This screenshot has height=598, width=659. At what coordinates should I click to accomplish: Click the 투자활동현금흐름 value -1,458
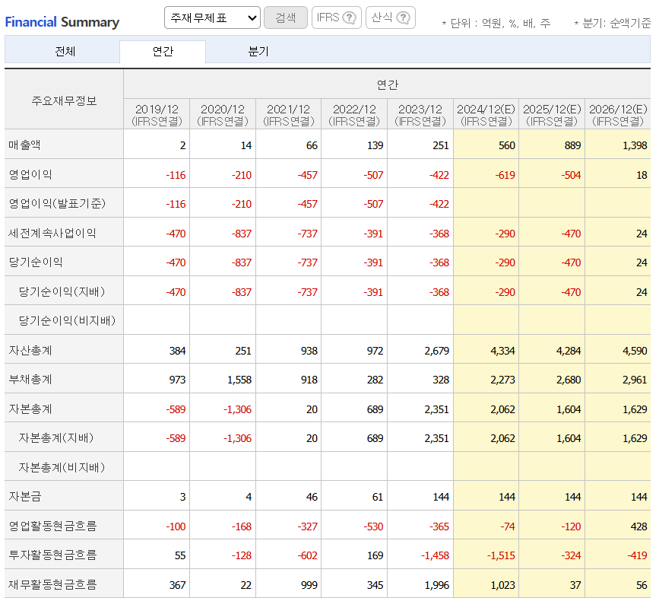[435, 555]
